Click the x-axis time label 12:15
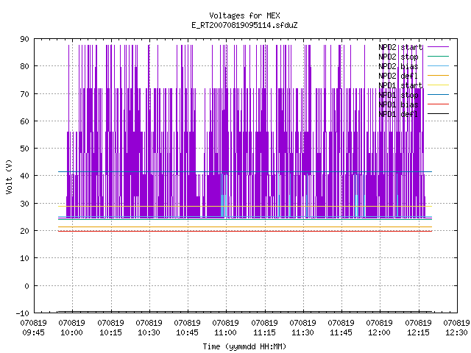Image resolution: width=471 pixels, height=353 pixels. coord(418,332)
